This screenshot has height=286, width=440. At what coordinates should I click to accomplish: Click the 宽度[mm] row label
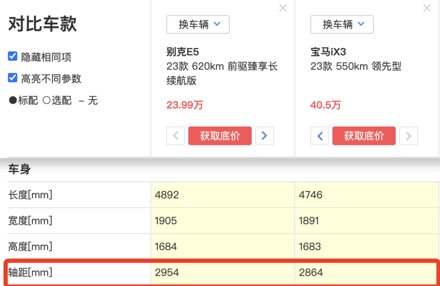pos(30,221)
